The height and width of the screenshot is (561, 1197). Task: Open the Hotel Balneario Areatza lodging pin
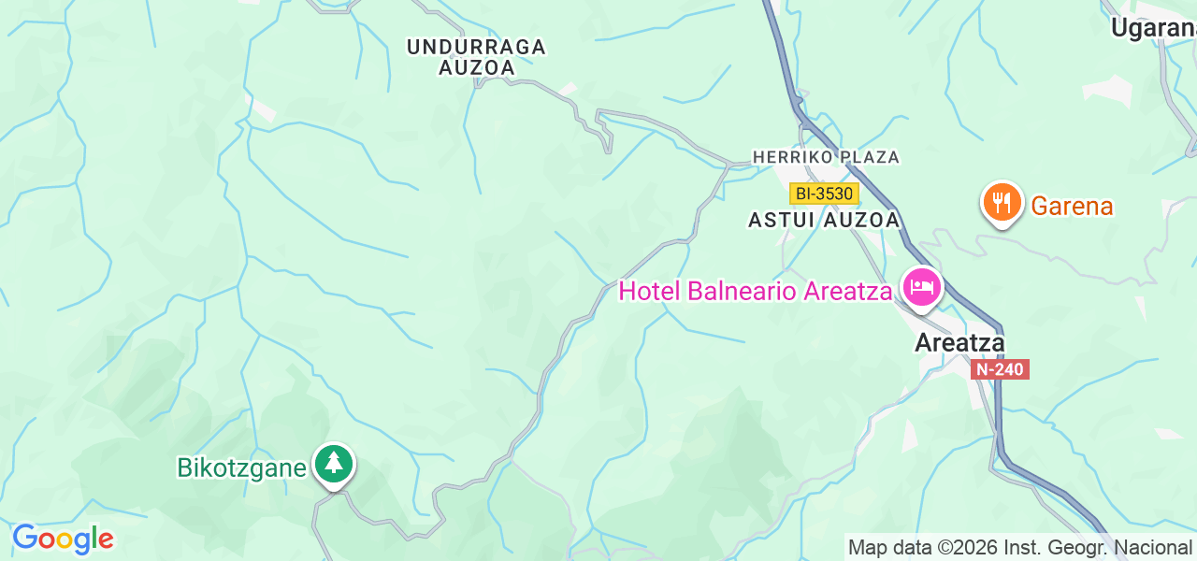(x=922, y=286)
